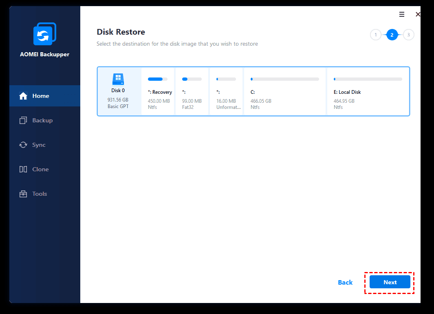Click the '99.00 MB' size text

pyautogui.click(x=192, y=101)
